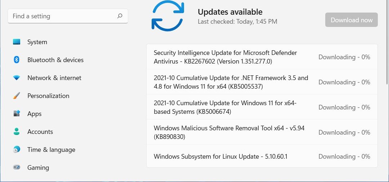Viewport: 389px width, 182px height.
Task: Click the Gaming controller icon
Action: pos(17,167)
